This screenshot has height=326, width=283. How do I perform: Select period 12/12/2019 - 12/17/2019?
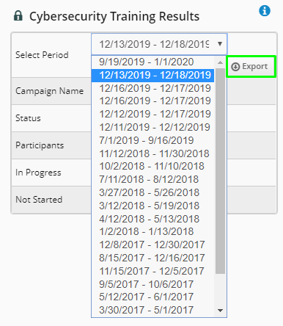pos(152,114)
